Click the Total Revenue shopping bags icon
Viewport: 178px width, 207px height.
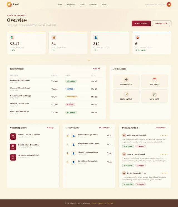pos(12,37)
